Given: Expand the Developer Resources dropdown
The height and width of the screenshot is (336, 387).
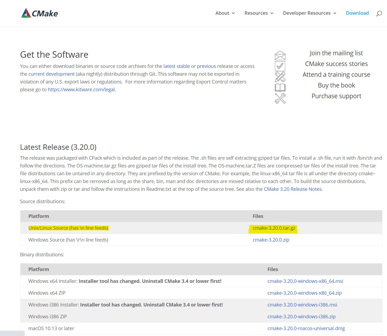Looking at the screenshot, I should point(309,13).
